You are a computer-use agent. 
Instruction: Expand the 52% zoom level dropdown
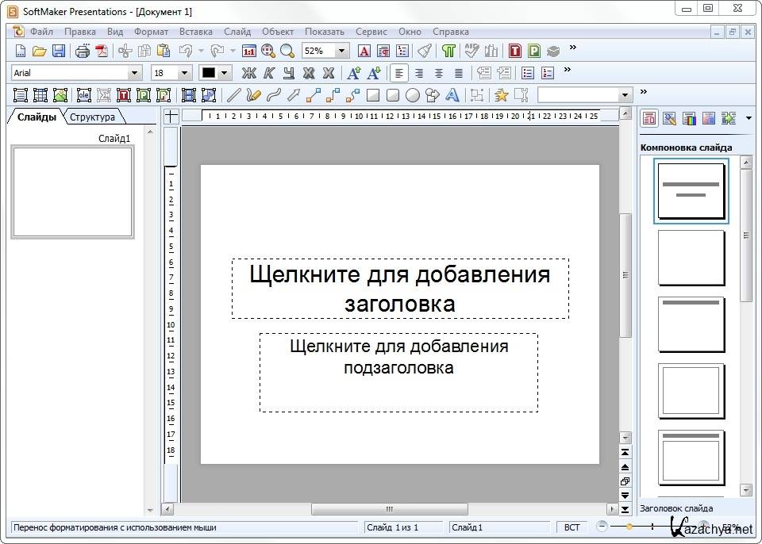(x=341, y=51)
